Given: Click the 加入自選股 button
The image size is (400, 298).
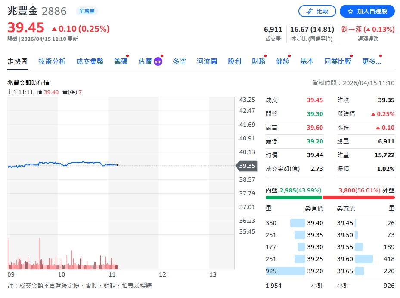Looking at the screenshot, I should tap(367, 11).
